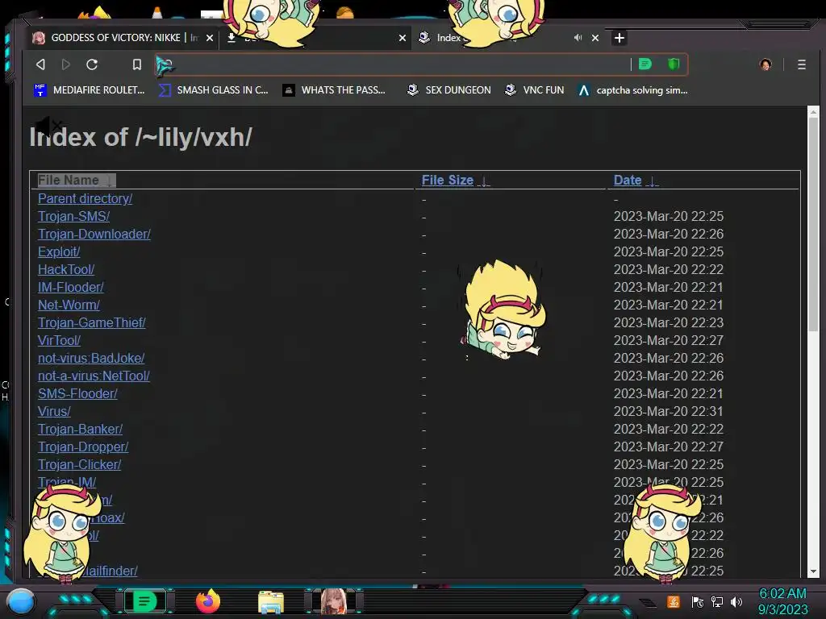Image resolution: width=826 pixels, height=619 pixels.
Task: Sort listing by Date header
Action: (x=636, y=180)
